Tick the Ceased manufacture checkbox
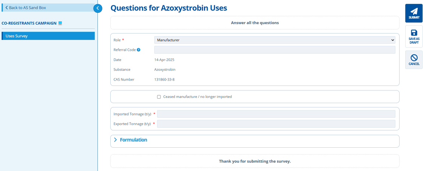Viewport: 423px width, 171px height. [x=159, y=97]
